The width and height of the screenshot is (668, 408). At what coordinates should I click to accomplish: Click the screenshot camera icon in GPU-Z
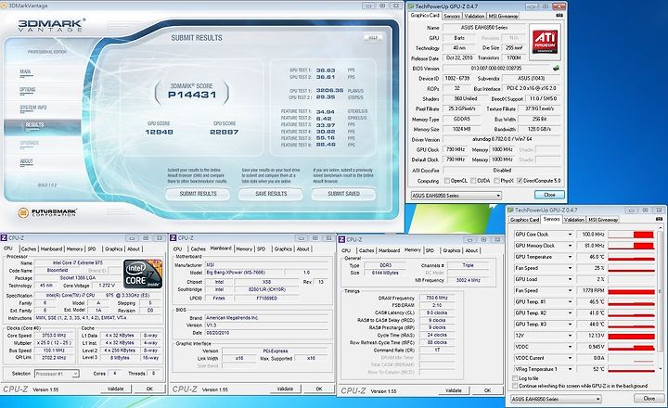click(559, 16)
